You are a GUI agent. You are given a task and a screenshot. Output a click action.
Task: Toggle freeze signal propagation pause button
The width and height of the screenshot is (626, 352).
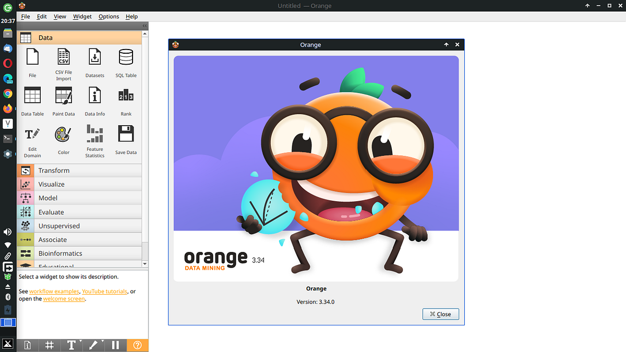pyautogui.click(x=115, y=345)
